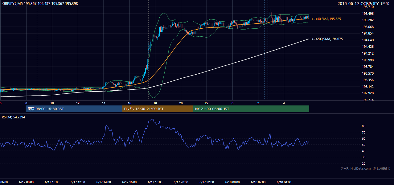Image resolution: width=394 pixels, height=185 pixels.
Task: Select the 195.496 price axis label
Action: click(x=368, y=14)
